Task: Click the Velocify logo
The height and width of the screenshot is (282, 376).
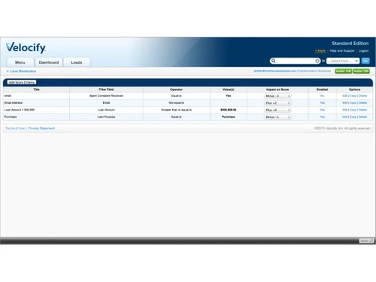Action: pos(26,47)
